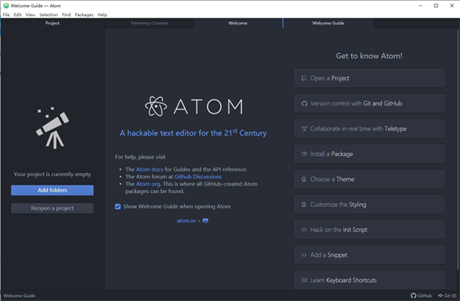Expand the Choose a Theme section
Image resolution: width=460 pixels, height=301 pixels.
click(370, 179)
